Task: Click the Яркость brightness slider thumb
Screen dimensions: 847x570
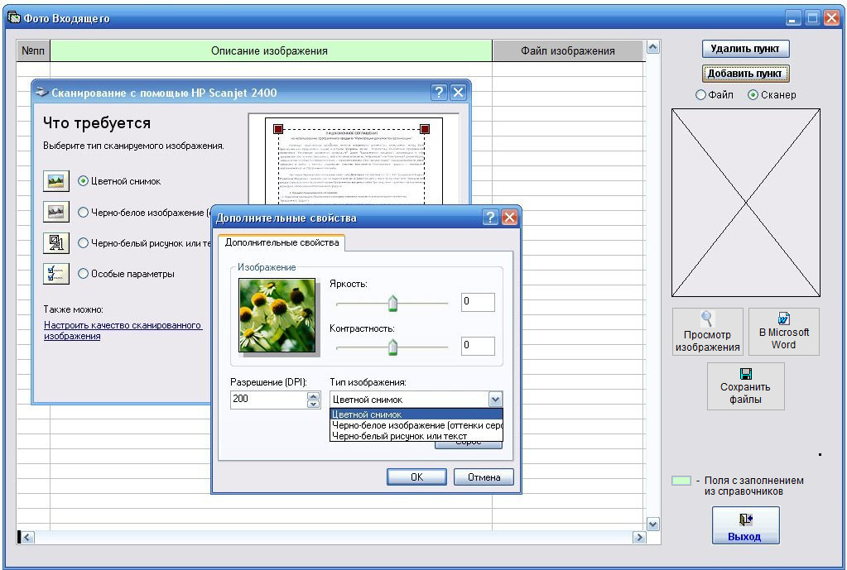Action: click(392, 304)
